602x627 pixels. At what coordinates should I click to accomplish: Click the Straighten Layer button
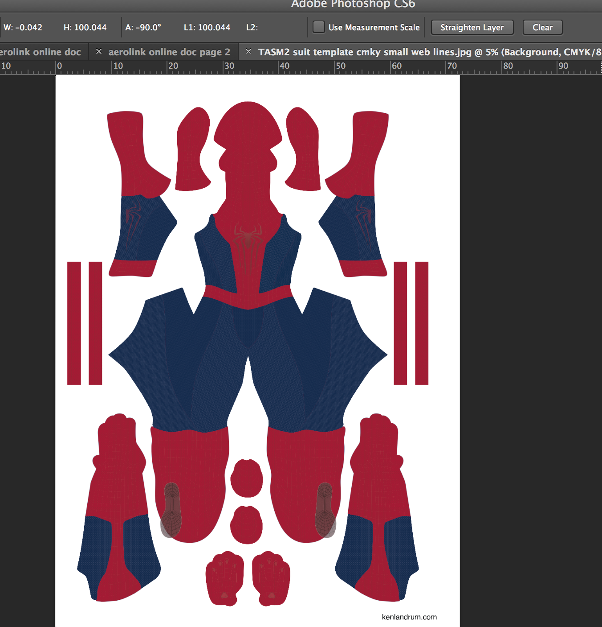point(472,27)
